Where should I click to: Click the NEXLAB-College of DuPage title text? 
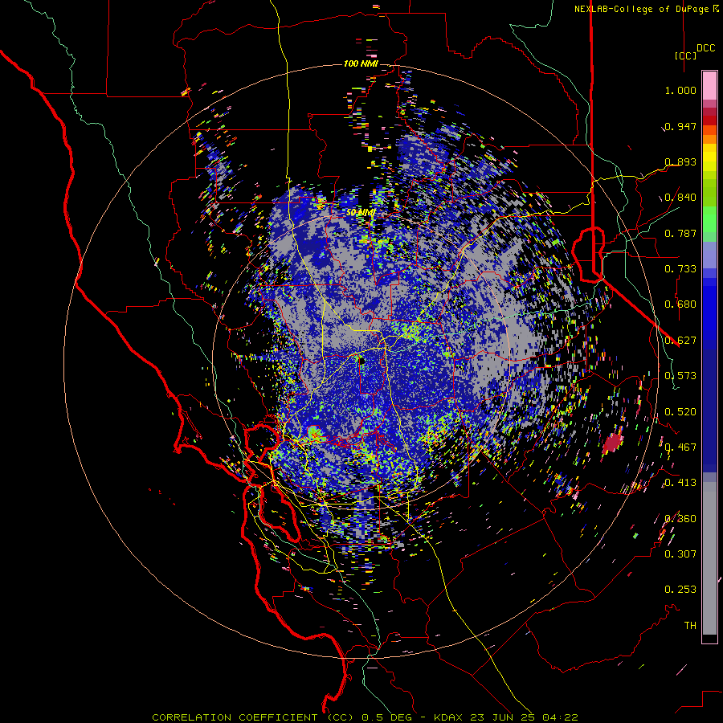click(647, 9)
